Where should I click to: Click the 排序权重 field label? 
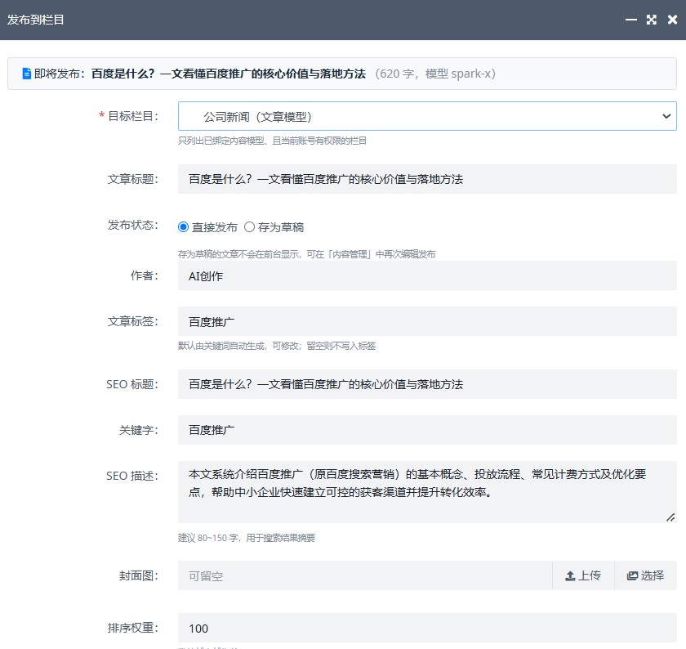coord(133,628)
